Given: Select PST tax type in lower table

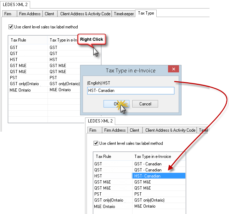Looking at the screenshot, I should click(x=159, y=194).
